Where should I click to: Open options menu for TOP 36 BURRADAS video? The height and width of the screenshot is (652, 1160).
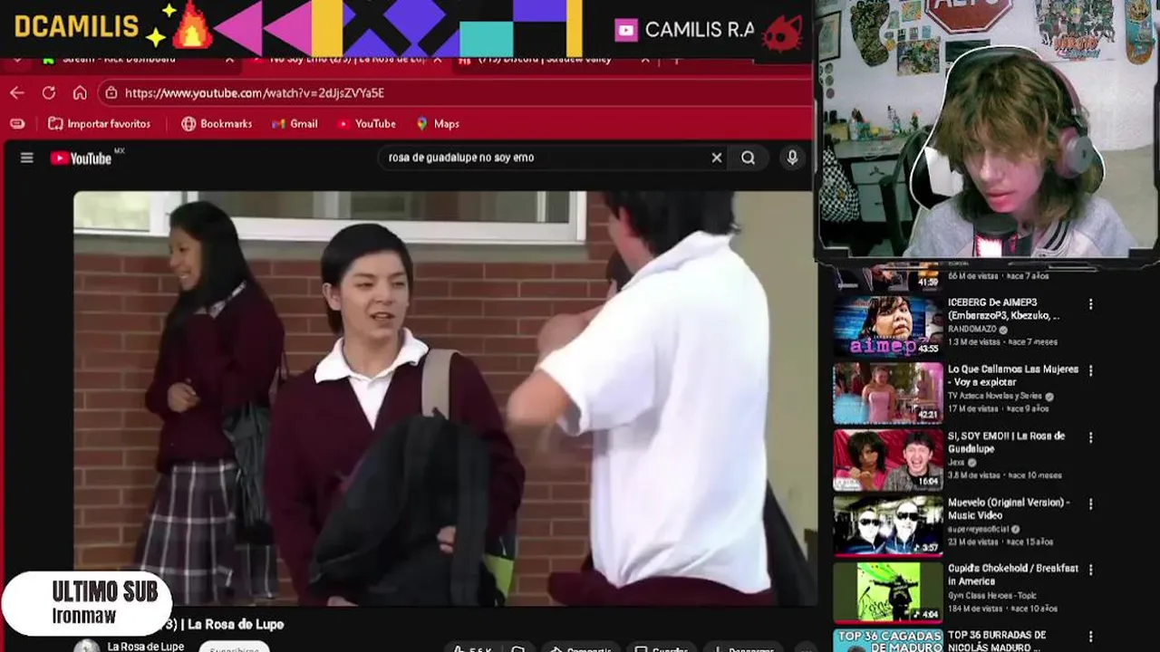pyautogui.click(x=1090, y=637)
